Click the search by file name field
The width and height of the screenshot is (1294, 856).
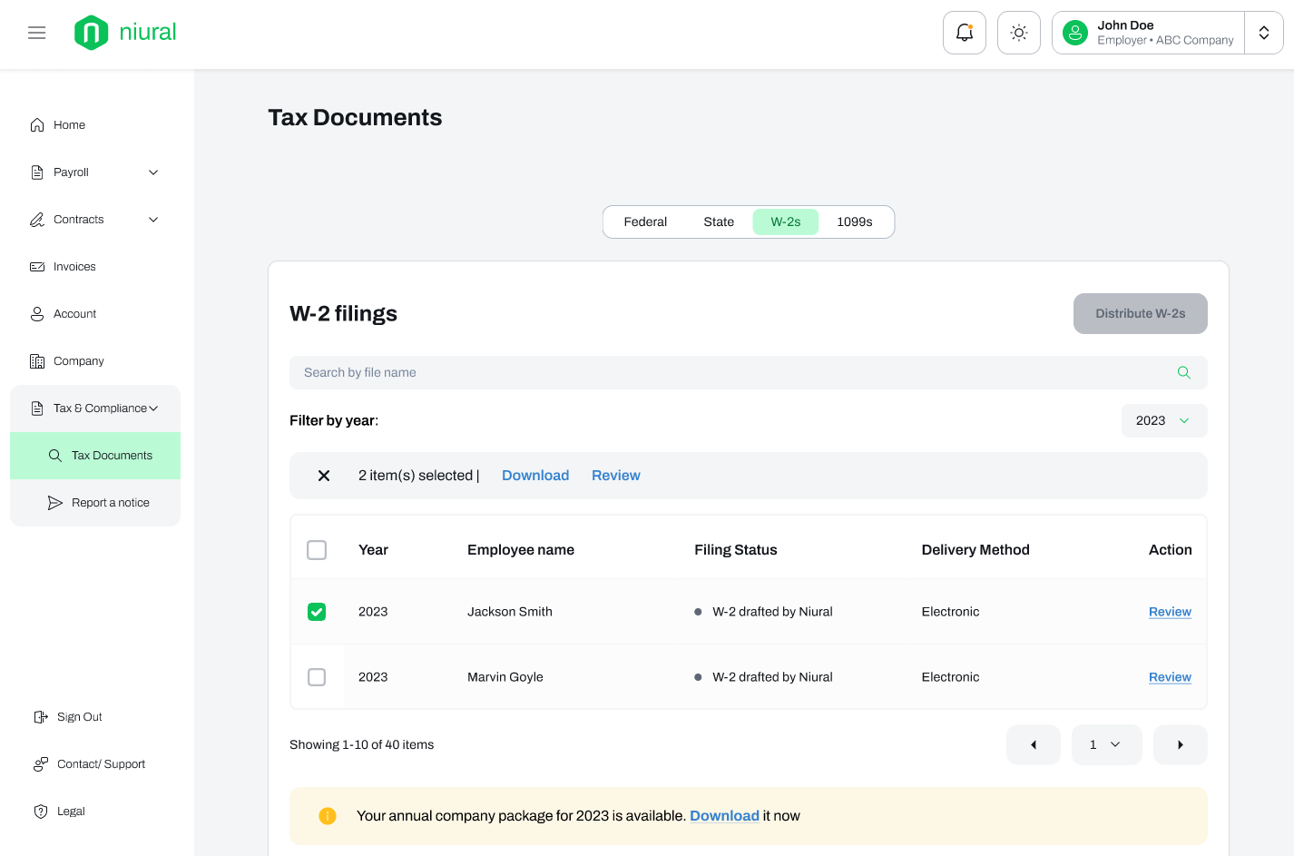[x=726, y=372]
